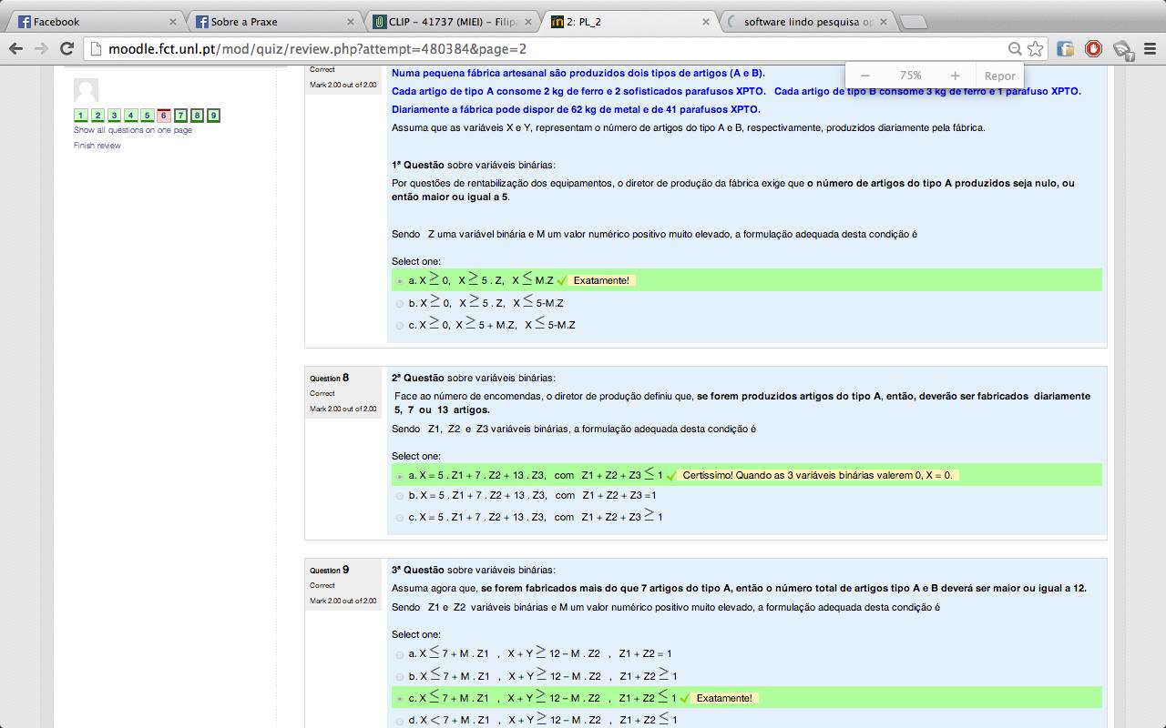Screen dimensions: 1166x728
Task: Reload the page with refresh icon
Action: tap(66, 49)
